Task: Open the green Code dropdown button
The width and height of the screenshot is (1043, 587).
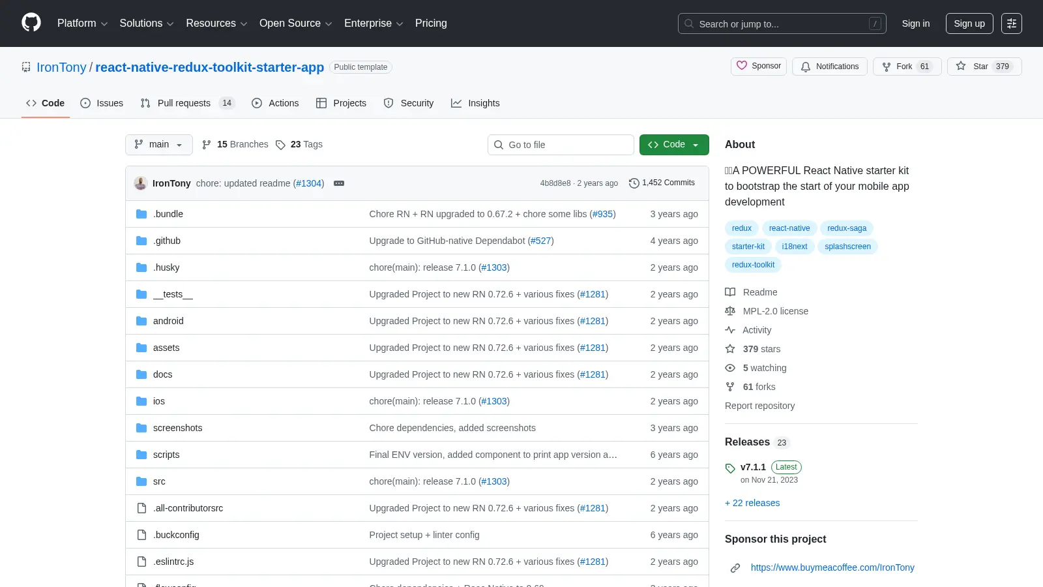Action: [x=674, y=145]
